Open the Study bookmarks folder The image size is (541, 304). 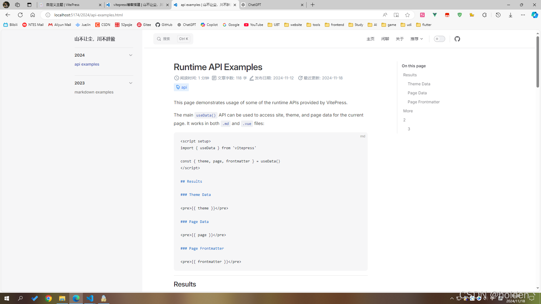tap(356, 25)
